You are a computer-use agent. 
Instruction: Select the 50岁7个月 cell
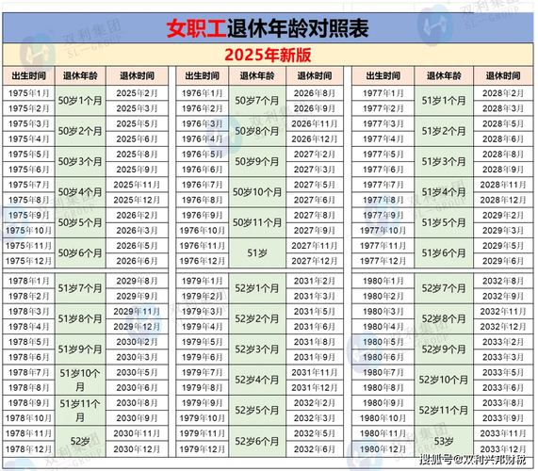point(257,101)
